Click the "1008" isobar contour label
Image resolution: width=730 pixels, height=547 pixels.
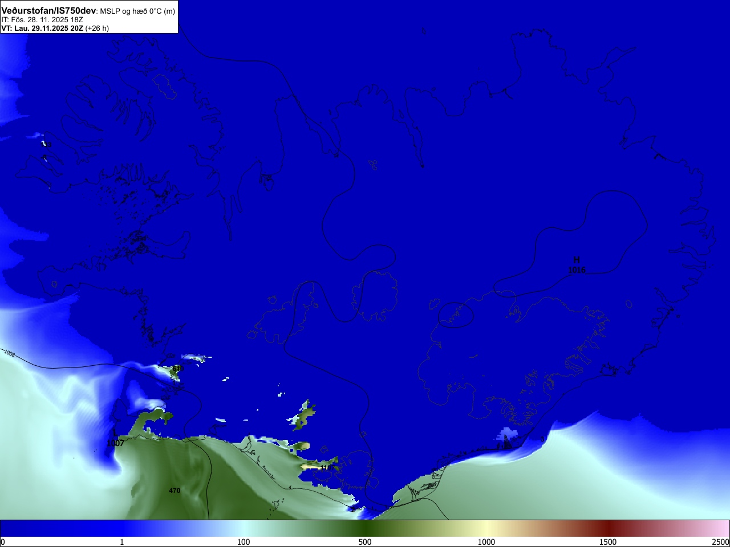coord(10,353)
